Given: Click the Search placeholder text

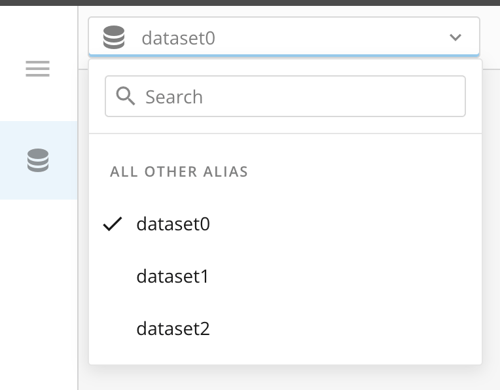Looking at the screenshot, I should tap(174, 97).
